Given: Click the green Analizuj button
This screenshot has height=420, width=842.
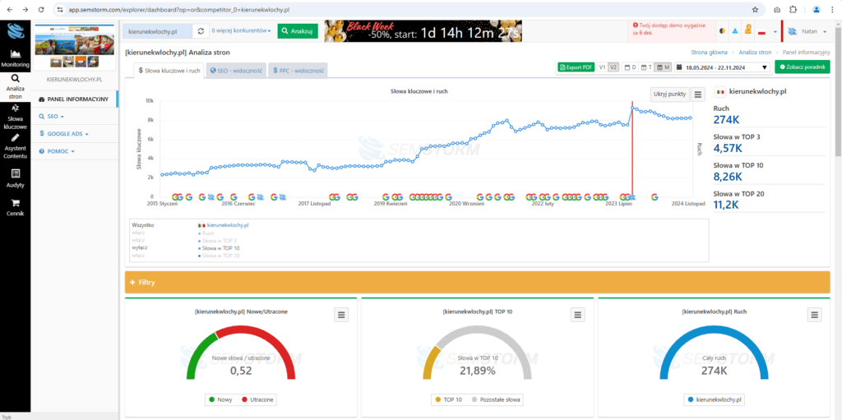Looking at the screenshot, I should [298, 31].
